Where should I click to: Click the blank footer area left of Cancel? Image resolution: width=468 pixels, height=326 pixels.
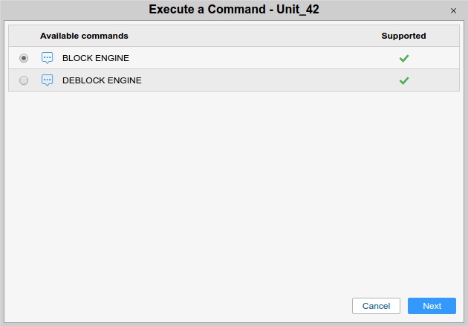tap(178, 306)
